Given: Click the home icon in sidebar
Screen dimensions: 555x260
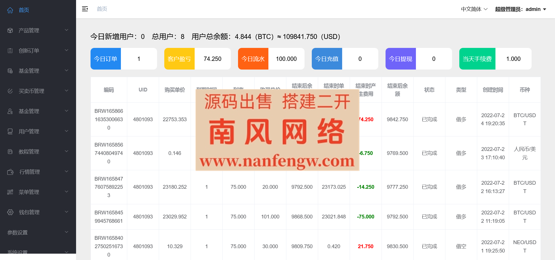Looking at the screenshot, I should point(10,10).
